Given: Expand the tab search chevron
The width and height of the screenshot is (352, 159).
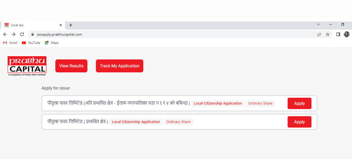Looking at the screenshot, I should [x=318, y=25].
